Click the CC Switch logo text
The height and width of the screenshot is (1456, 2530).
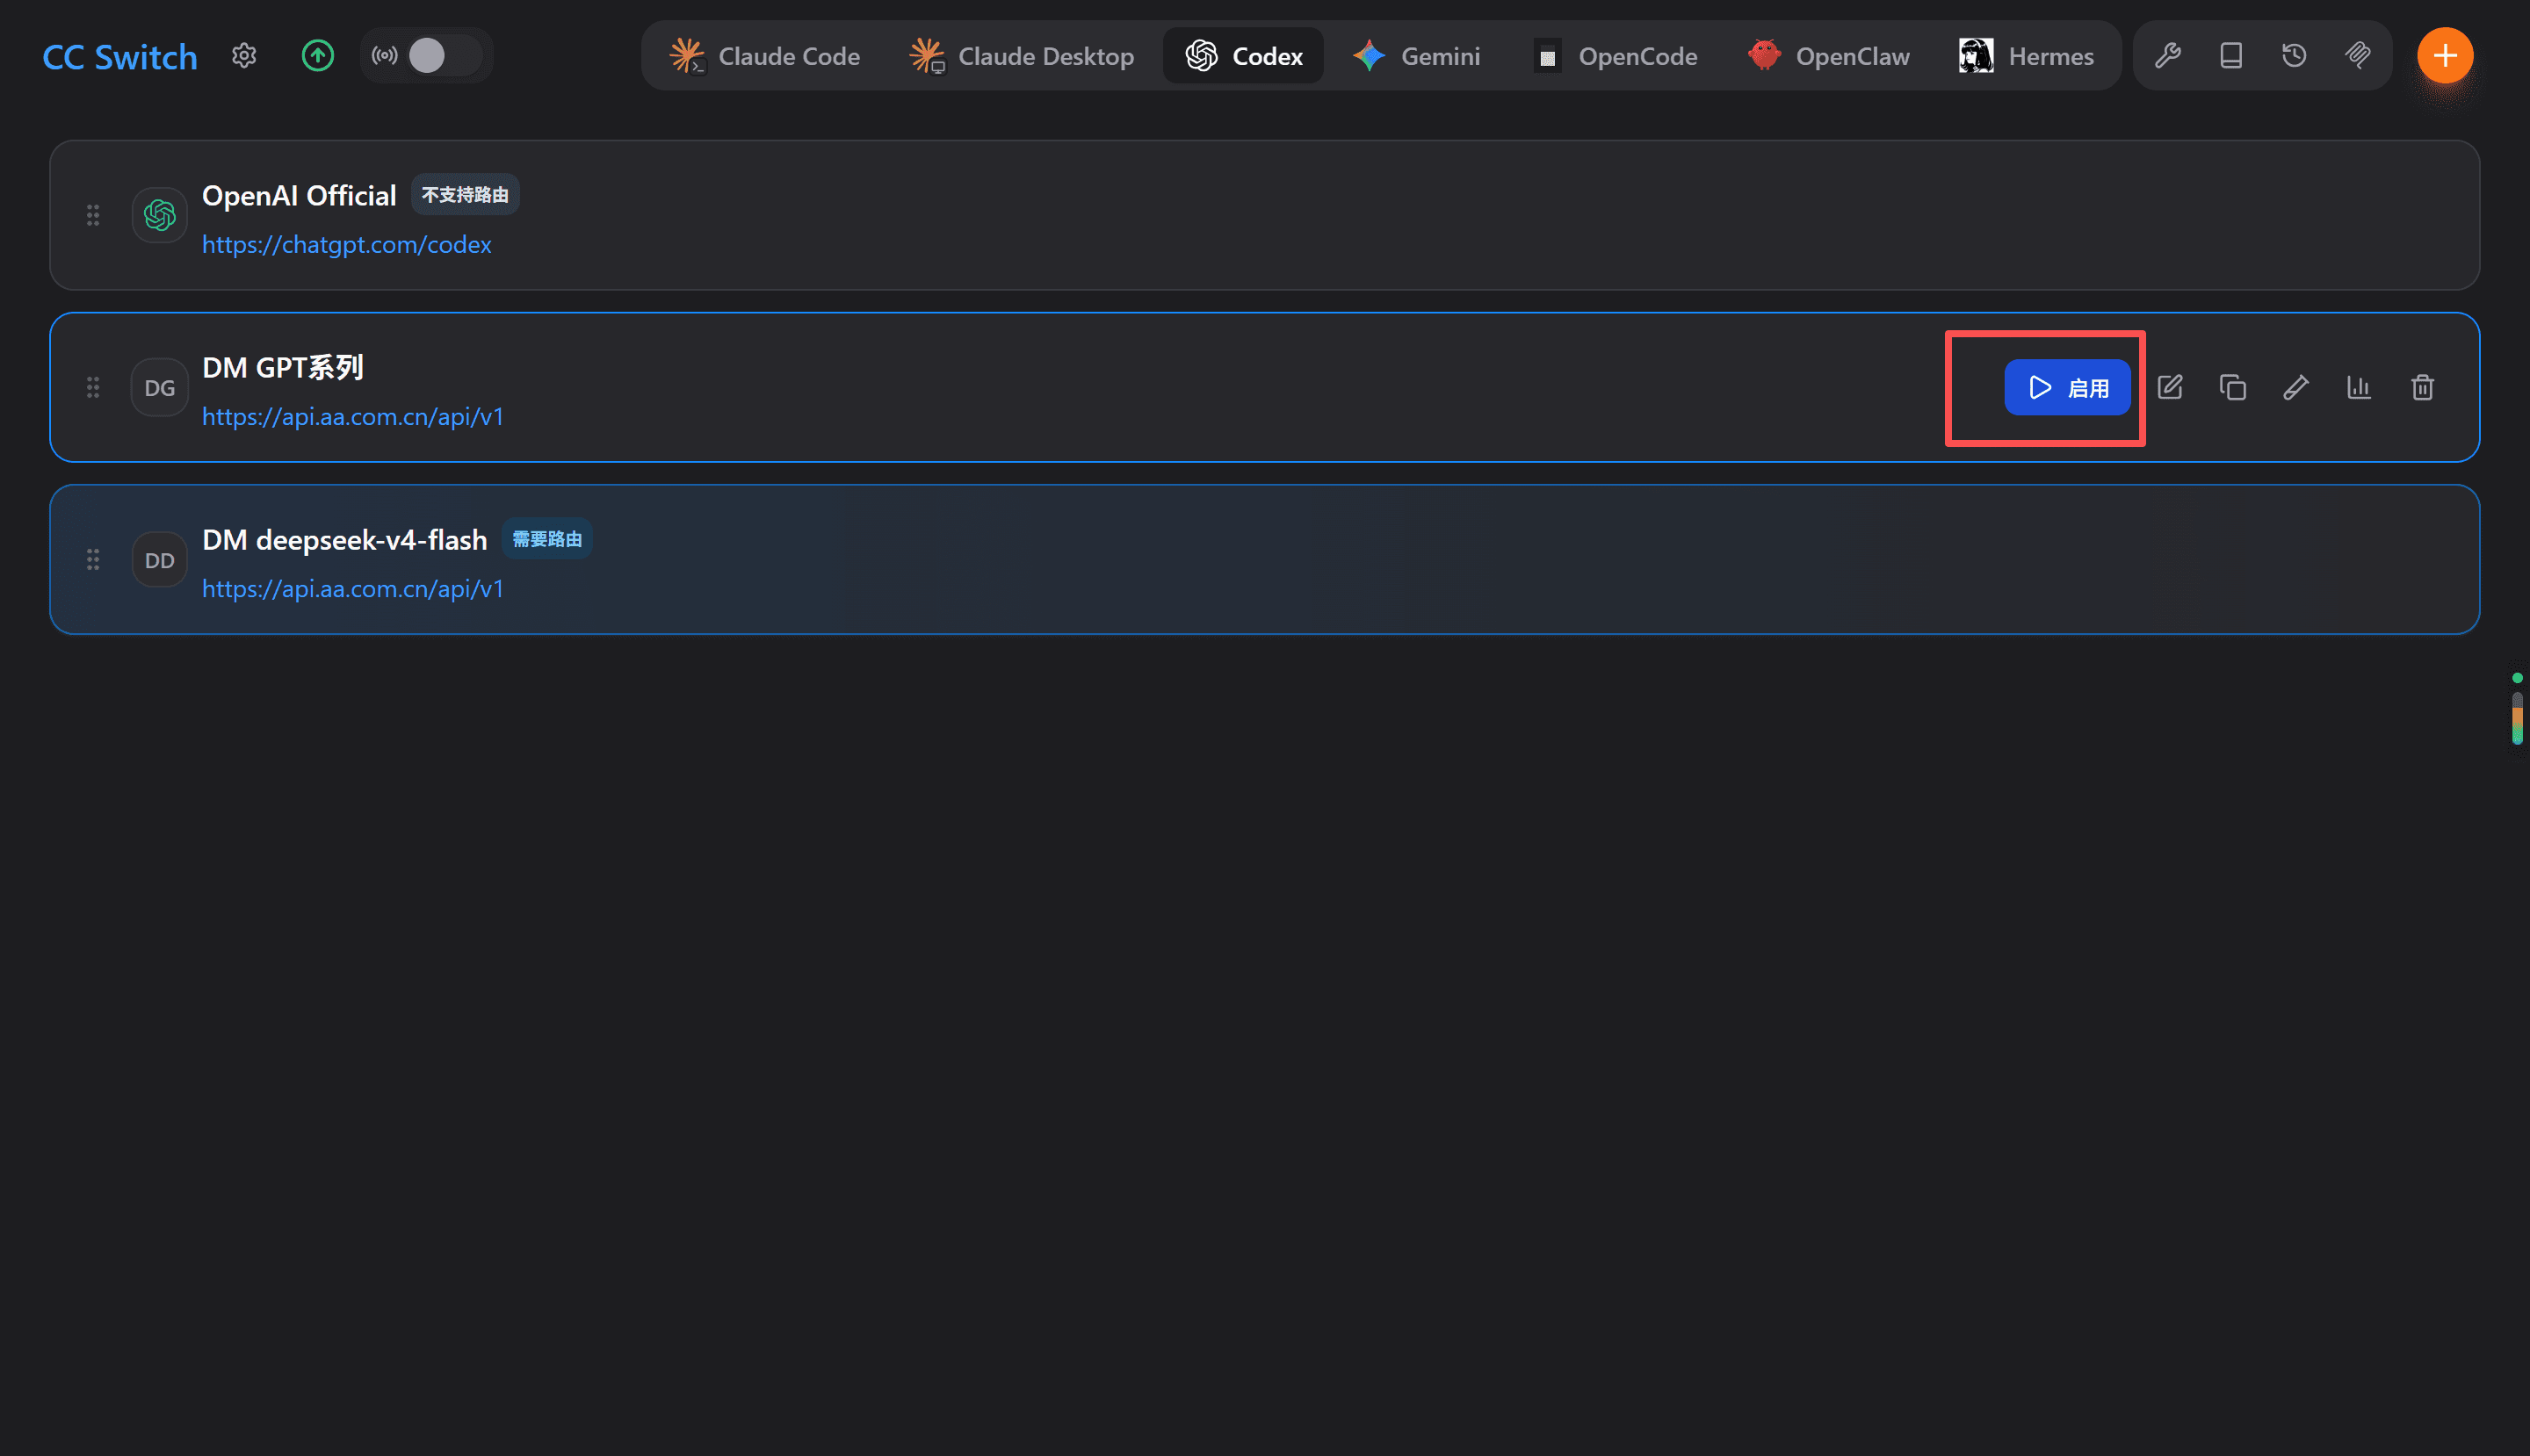[x=120, y=57]
